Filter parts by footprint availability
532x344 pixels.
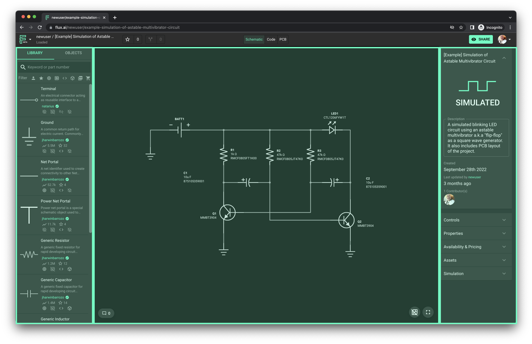pyautogui.click(x=57, y=78)
